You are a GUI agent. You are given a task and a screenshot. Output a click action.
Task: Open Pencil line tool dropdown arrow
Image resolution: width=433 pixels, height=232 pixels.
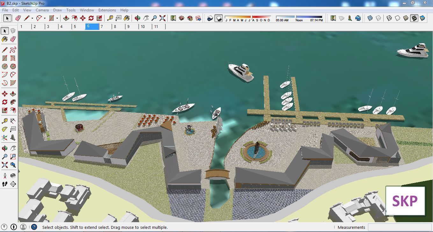tap(32, 18)
